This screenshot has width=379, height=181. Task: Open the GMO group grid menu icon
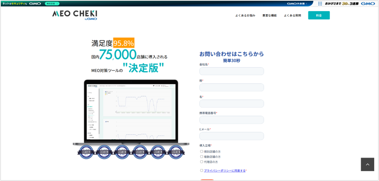(320, 4)
